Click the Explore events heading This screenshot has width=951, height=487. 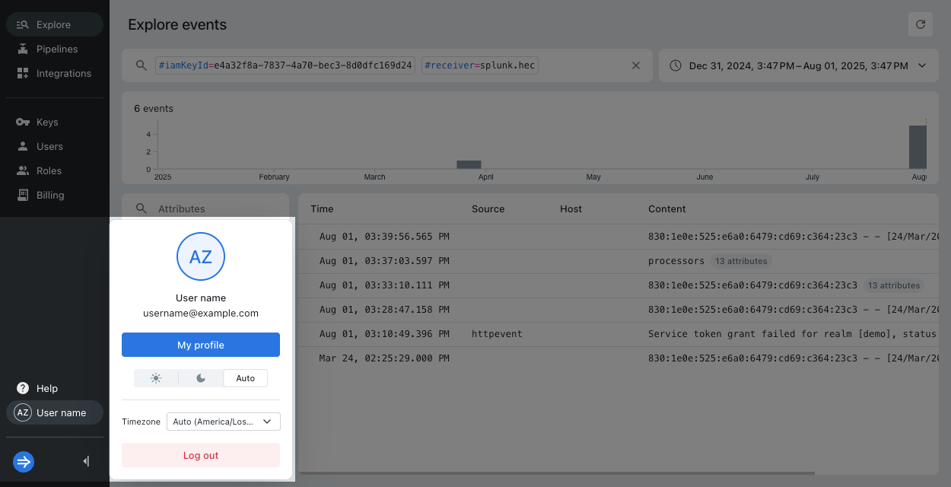177,24
